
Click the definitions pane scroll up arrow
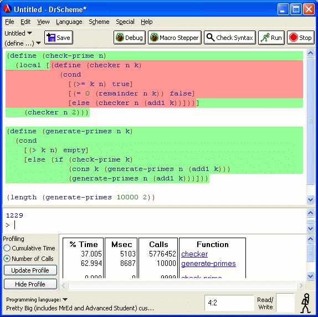310,53
